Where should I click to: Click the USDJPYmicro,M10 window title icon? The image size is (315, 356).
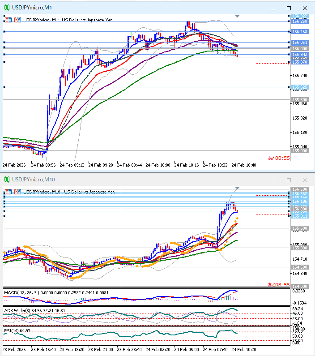coord(6,180)
